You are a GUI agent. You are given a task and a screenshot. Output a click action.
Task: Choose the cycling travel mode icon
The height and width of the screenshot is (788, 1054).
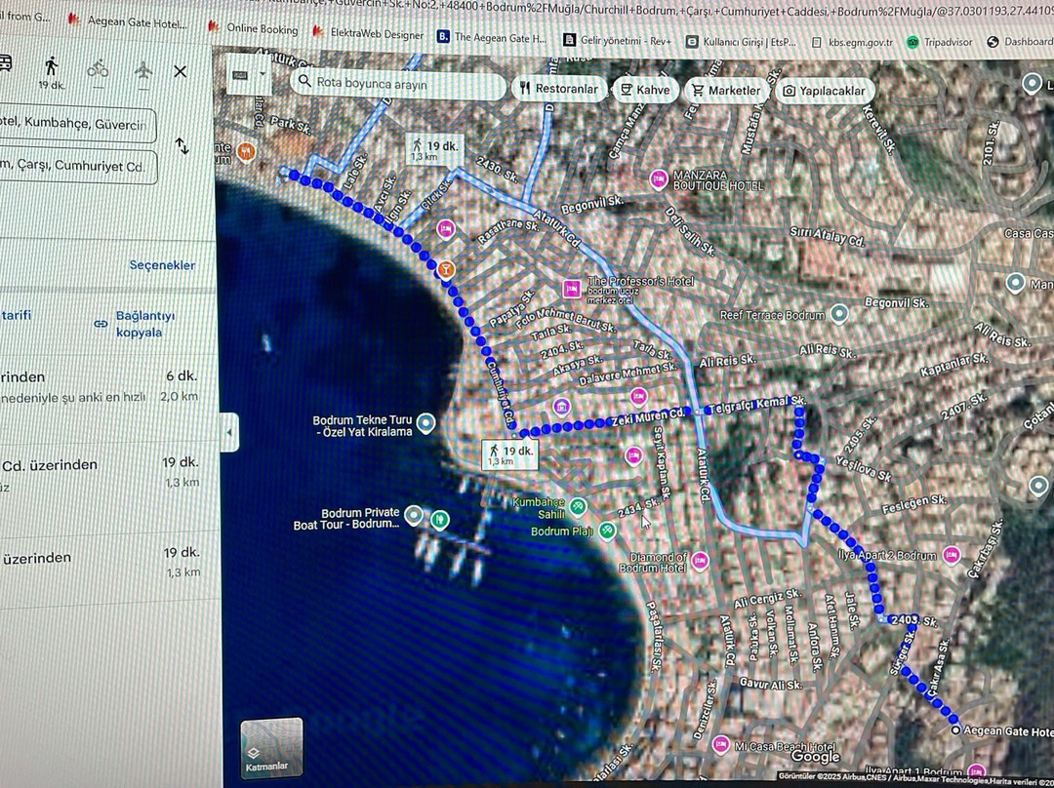coord(98,69)
